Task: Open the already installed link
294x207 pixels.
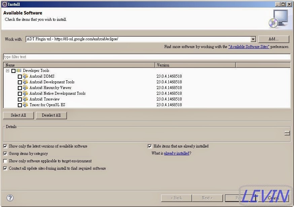Action: tap(177, 153)
